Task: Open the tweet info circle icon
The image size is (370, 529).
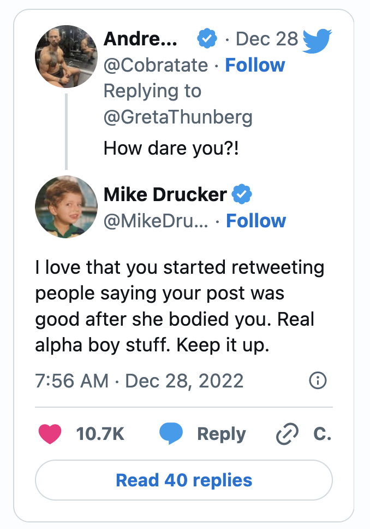Action: coord(318,381)
